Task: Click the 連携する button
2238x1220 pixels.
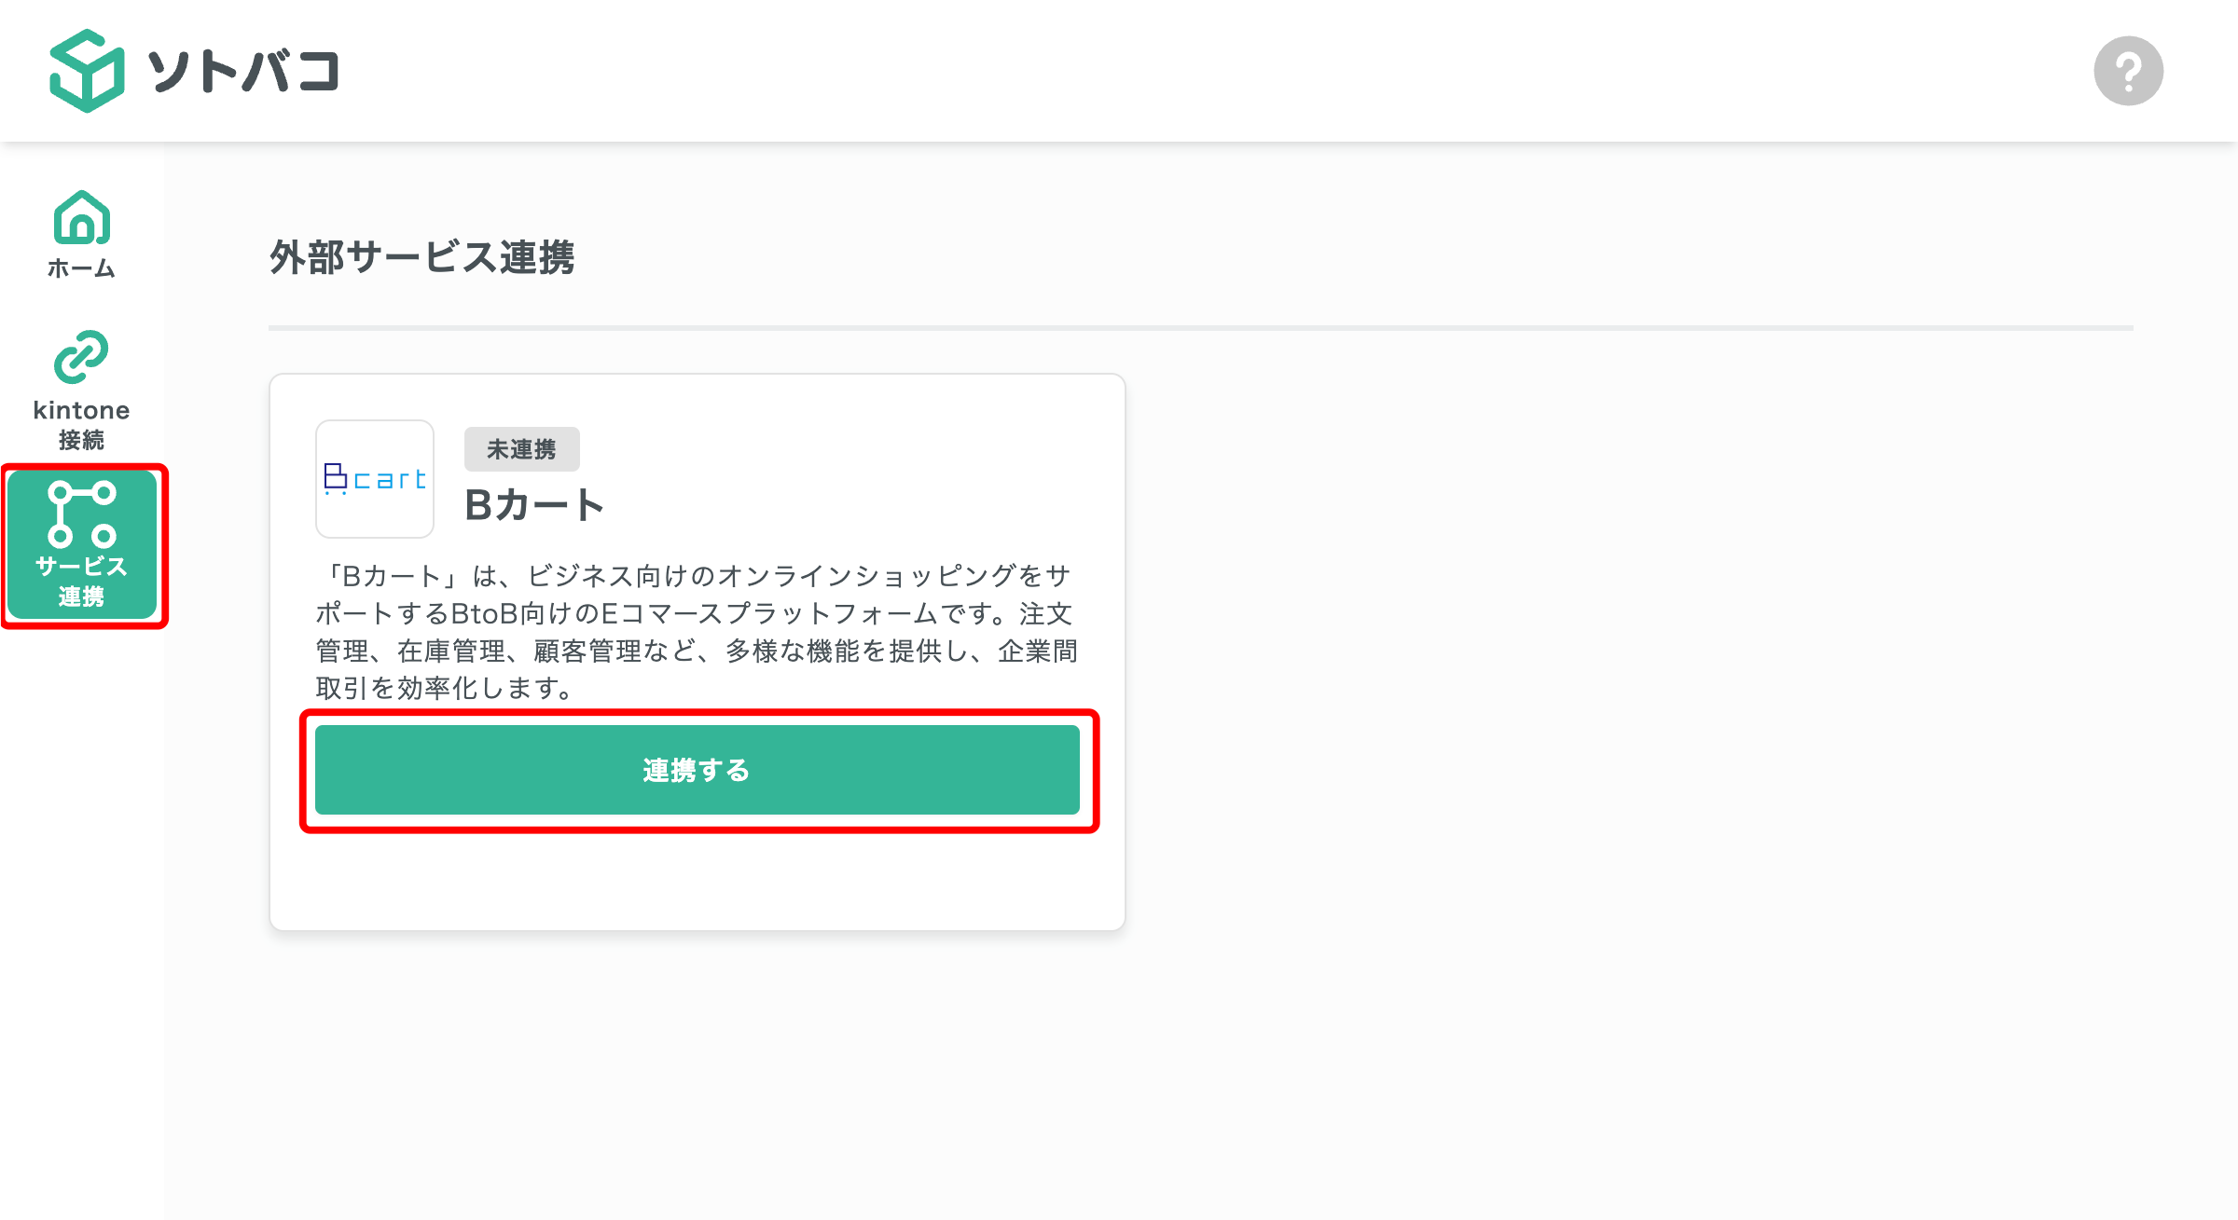Action: tap(697, 771)
